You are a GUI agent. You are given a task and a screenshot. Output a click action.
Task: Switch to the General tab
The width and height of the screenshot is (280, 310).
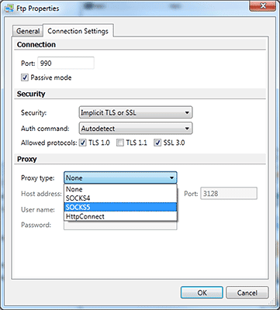[x=28, y=31]
